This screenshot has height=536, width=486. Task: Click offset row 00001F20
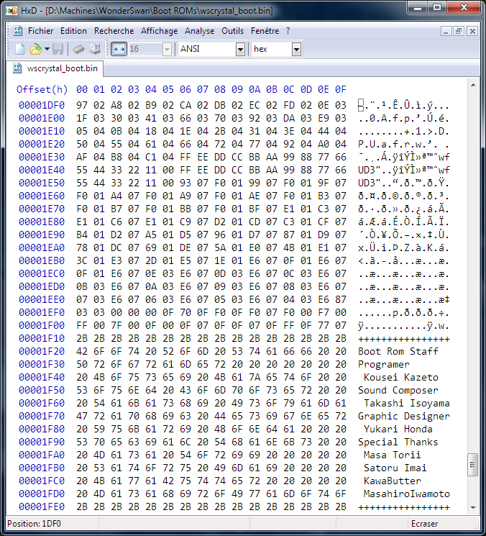tap(42, 351)
